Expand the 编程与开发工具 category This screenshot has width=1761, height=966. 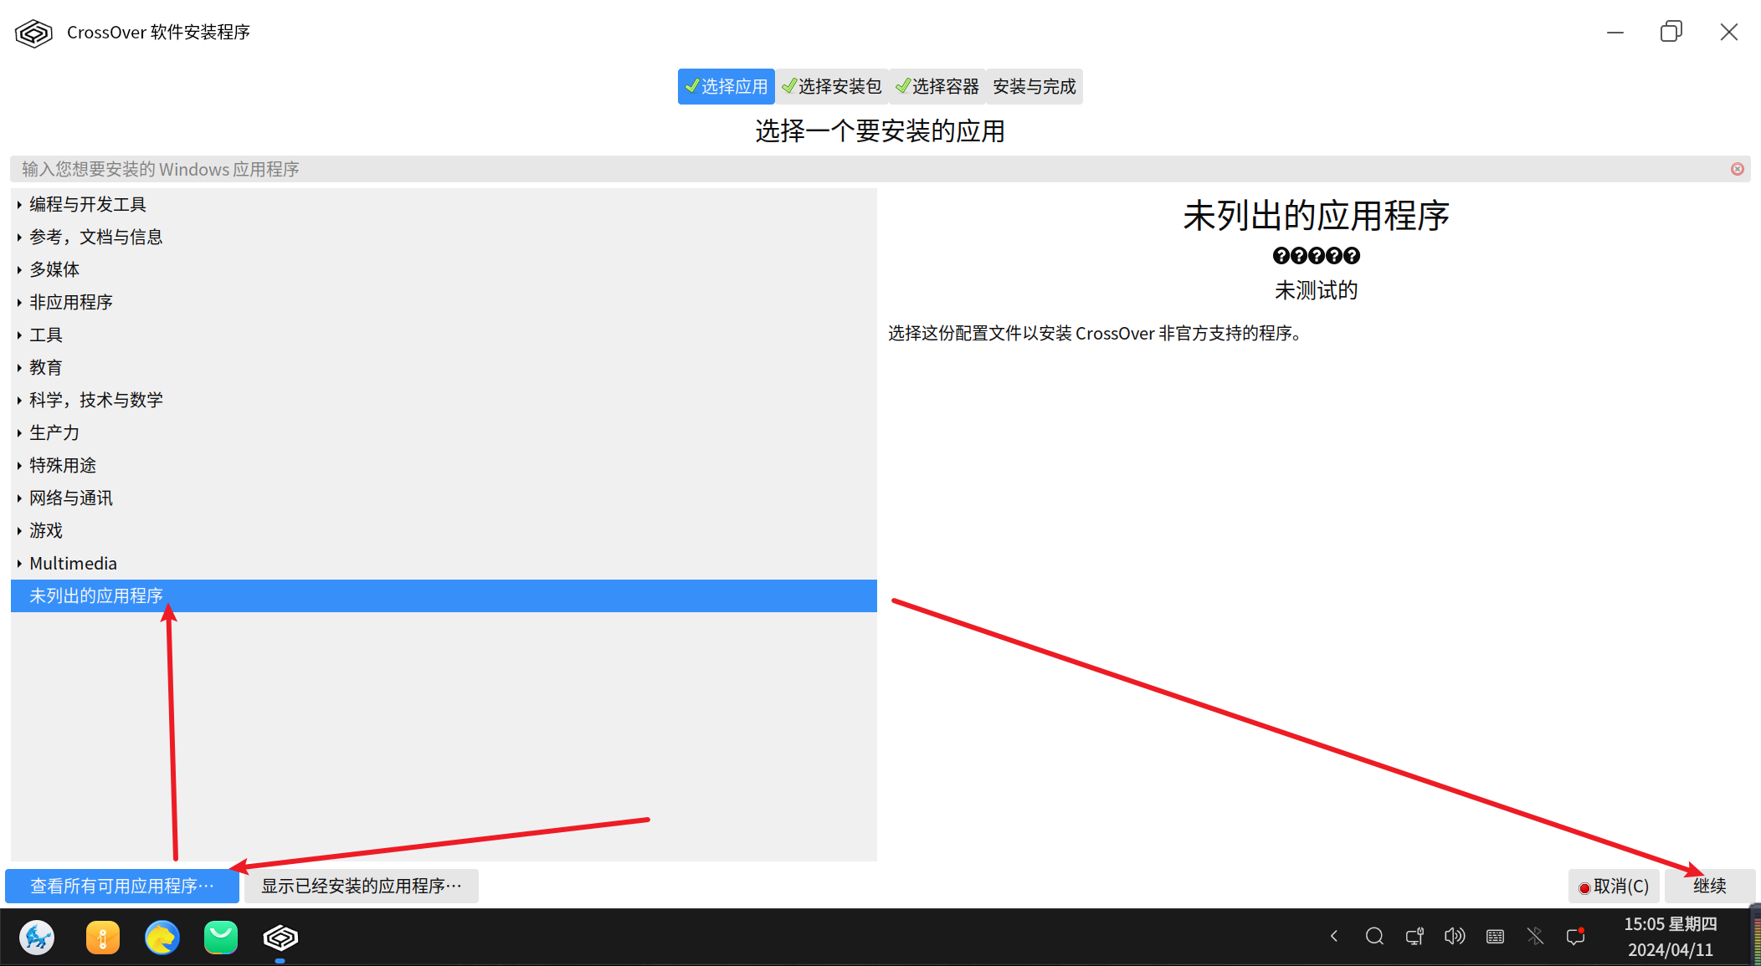pos(19,205)
